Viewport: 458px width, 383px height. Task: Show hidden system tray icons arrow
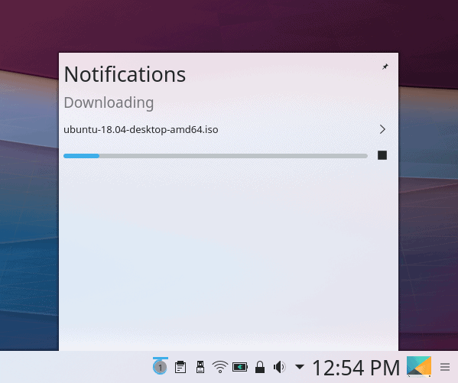click(300, 367)
